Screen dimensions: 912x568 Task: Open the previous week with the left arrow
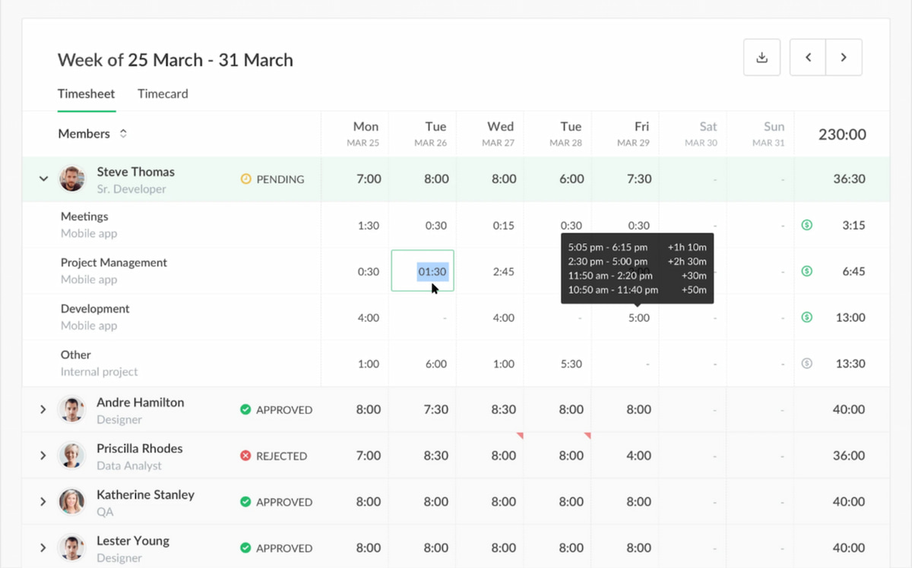[x=808, y=57]
